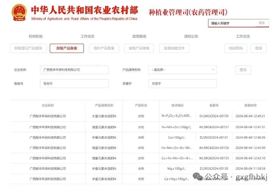276x188 pixels.
Task: Open the 工作动态 menu item
Action: 88,36
